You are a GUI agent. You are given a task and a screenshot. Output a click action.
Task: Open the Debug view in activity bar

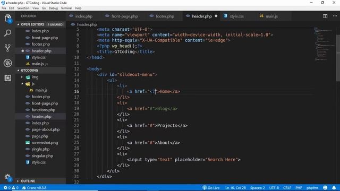click(x=7, y=63)
